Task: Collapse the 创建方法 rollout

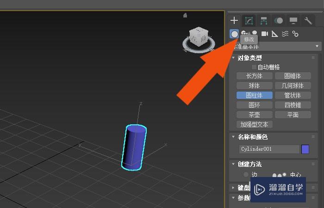Action: (x=233, y=164)
